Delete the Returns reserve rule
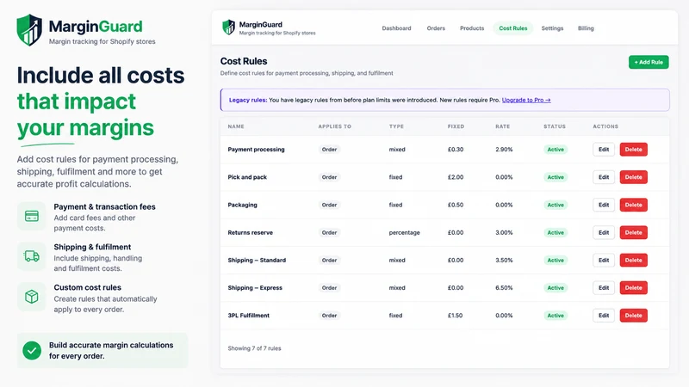Screen dimensions: 689x387 point(633,232)
